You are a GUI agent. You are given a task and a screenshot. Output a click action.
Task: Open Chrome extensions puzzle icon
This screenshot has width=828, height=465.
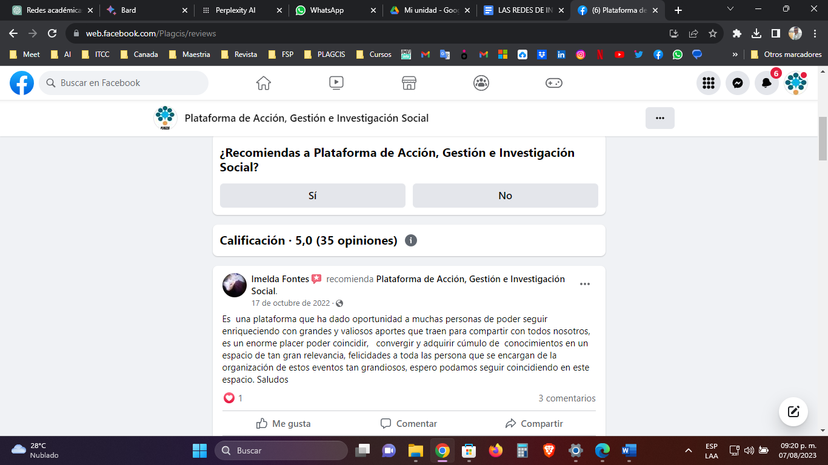(737, 33)
